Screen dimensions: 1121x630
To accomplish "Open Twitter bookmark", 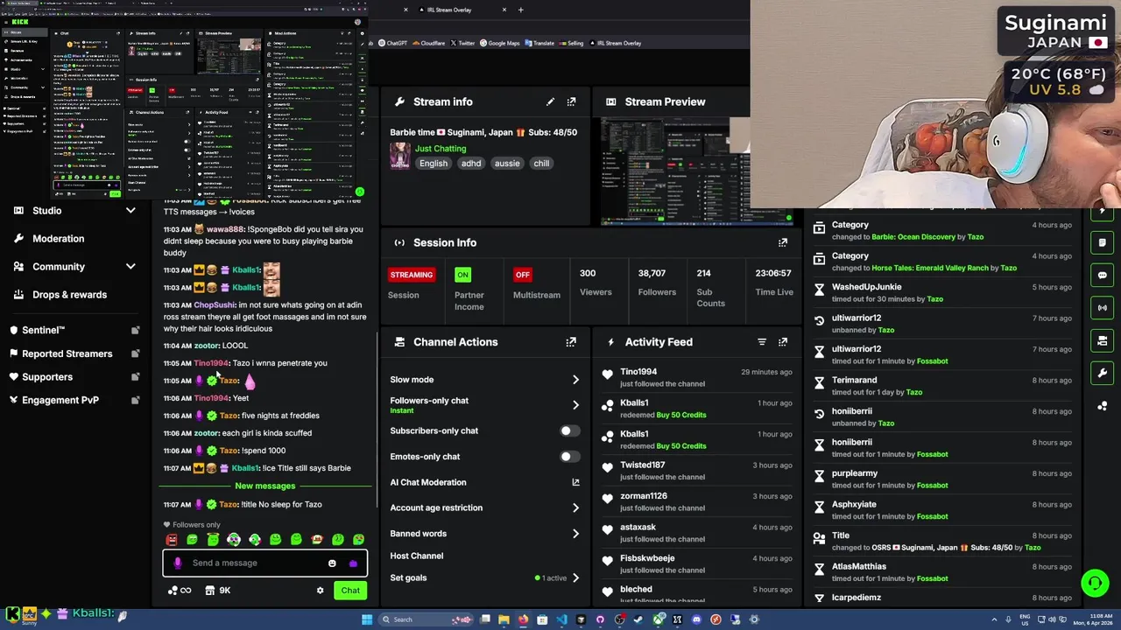I will [x=462, y=43].
